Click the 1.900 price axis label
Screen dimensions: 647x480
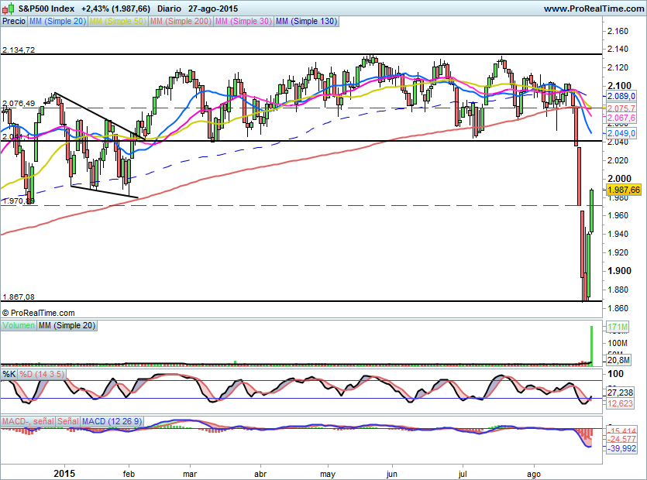click(619, 270)
